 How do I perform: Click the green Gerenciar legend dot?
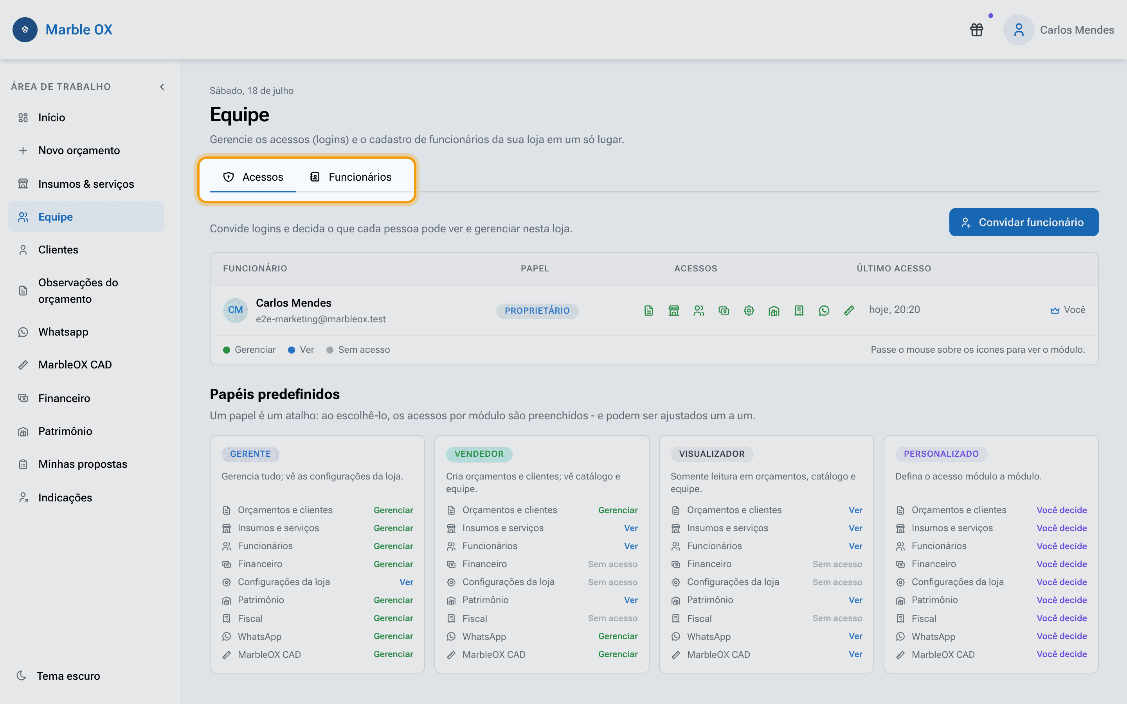tap(227, 350)
